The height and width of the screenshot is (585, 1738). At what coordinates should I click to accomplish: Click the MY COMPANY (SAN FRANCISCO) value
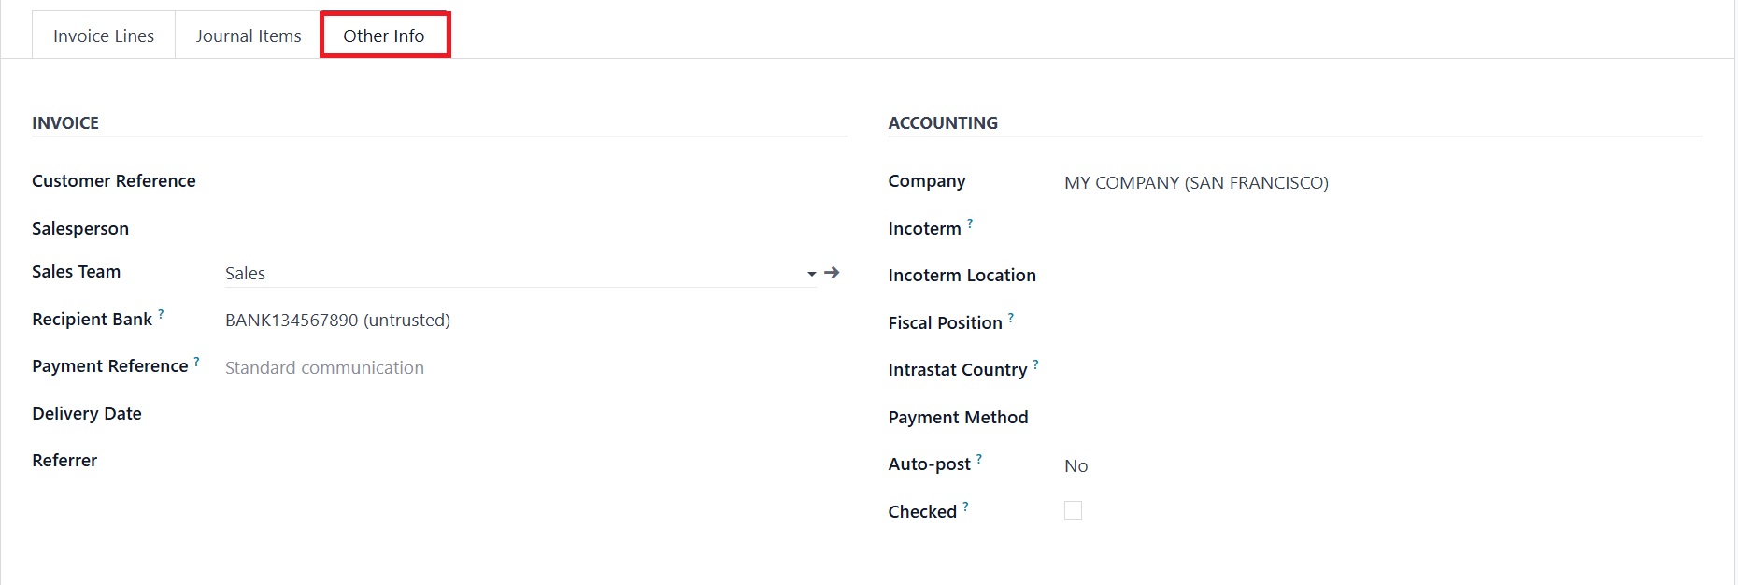coord(1195,183)
